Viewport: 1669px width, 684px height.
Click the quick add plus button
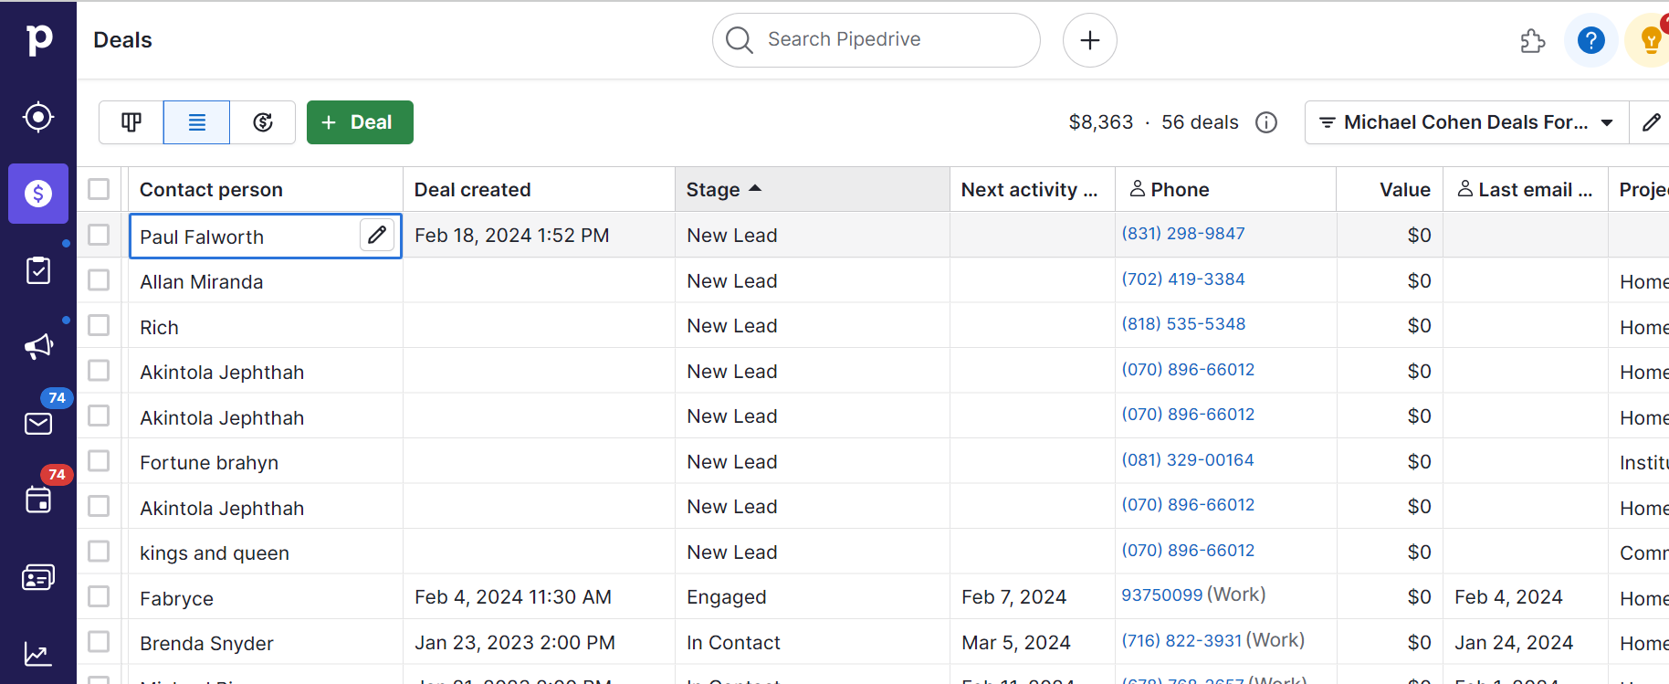point(1090,40)
